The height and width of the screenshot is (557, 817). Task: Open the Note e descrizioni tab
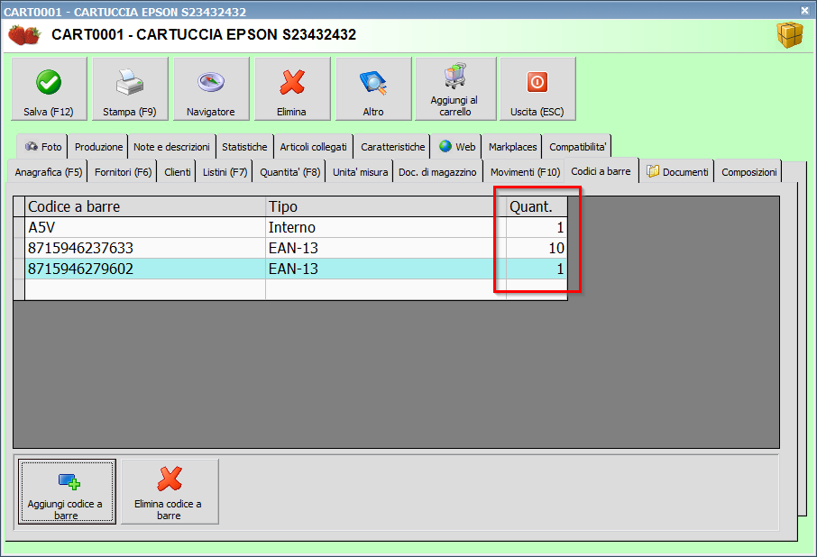pos(171,147)
